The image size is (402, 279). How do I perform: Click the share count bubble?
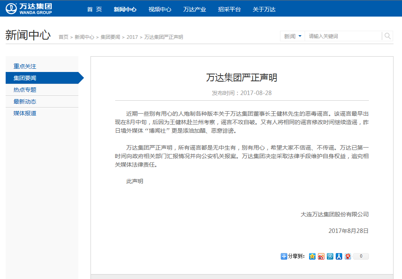[361, 256]
